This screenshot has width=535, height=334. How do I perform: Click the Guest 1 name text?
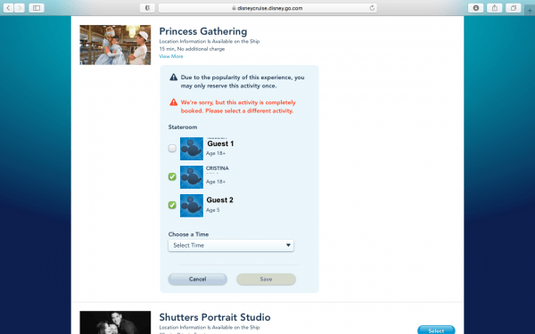[220, 143]
